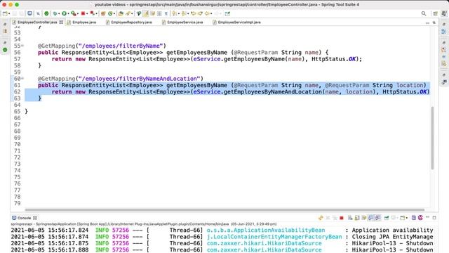449x253 pixels.
Task: Toggle Show Console on standard error change
Action: (378, 218)
